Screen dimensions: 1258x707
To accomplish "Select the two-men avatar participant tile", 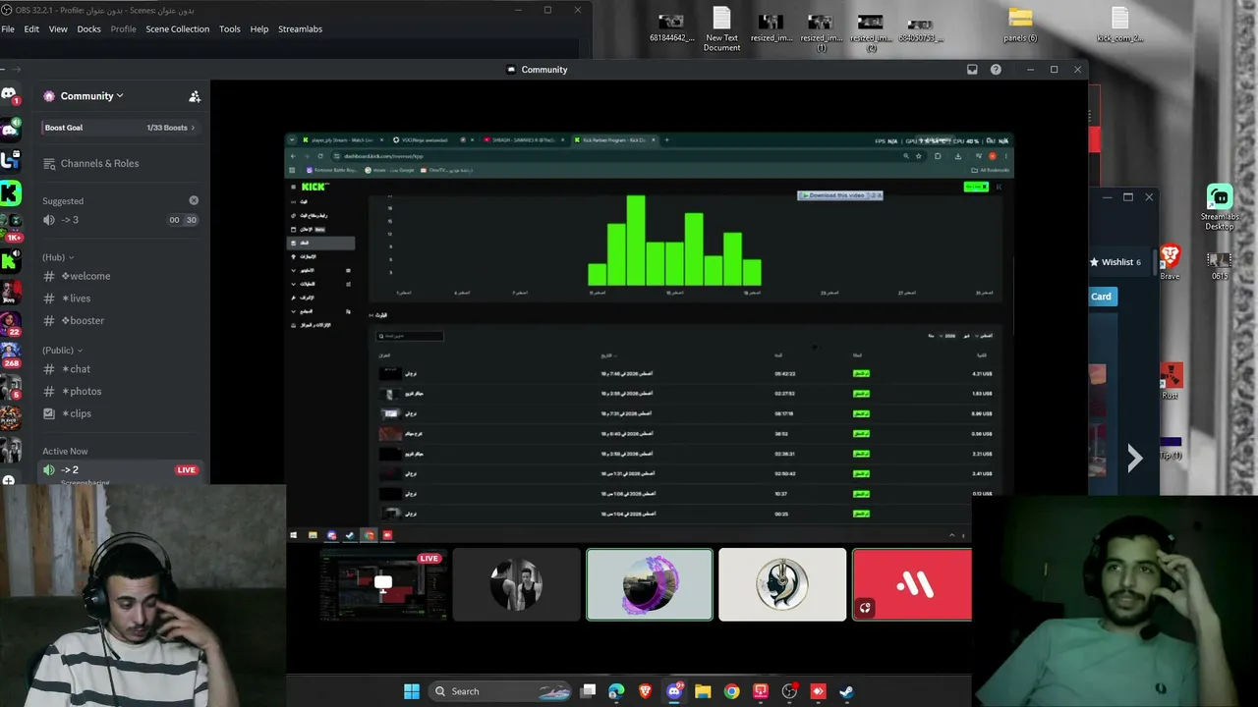I will click(x=517, y=584).
